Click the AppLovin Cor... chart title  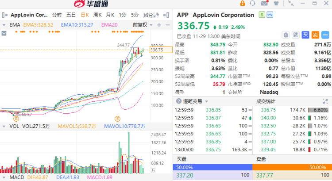29,15
